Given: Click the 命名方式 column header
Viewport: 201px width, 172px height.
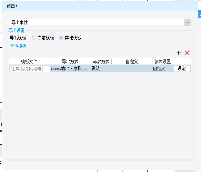Looking at the screenshot, I should 101,61.
